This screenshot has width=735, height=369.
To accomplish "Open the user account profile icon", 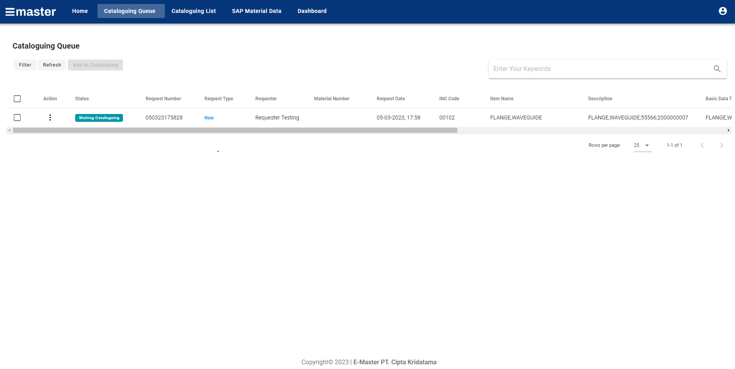I will tap(722, 11).
